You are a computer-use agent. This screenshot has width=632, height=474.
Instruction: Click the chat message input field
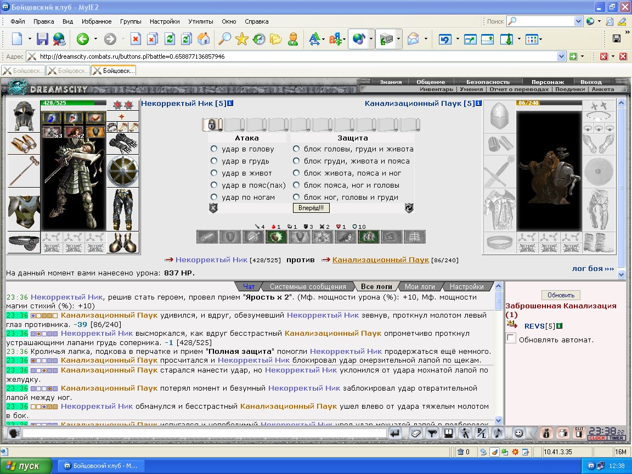pos(204,433)
